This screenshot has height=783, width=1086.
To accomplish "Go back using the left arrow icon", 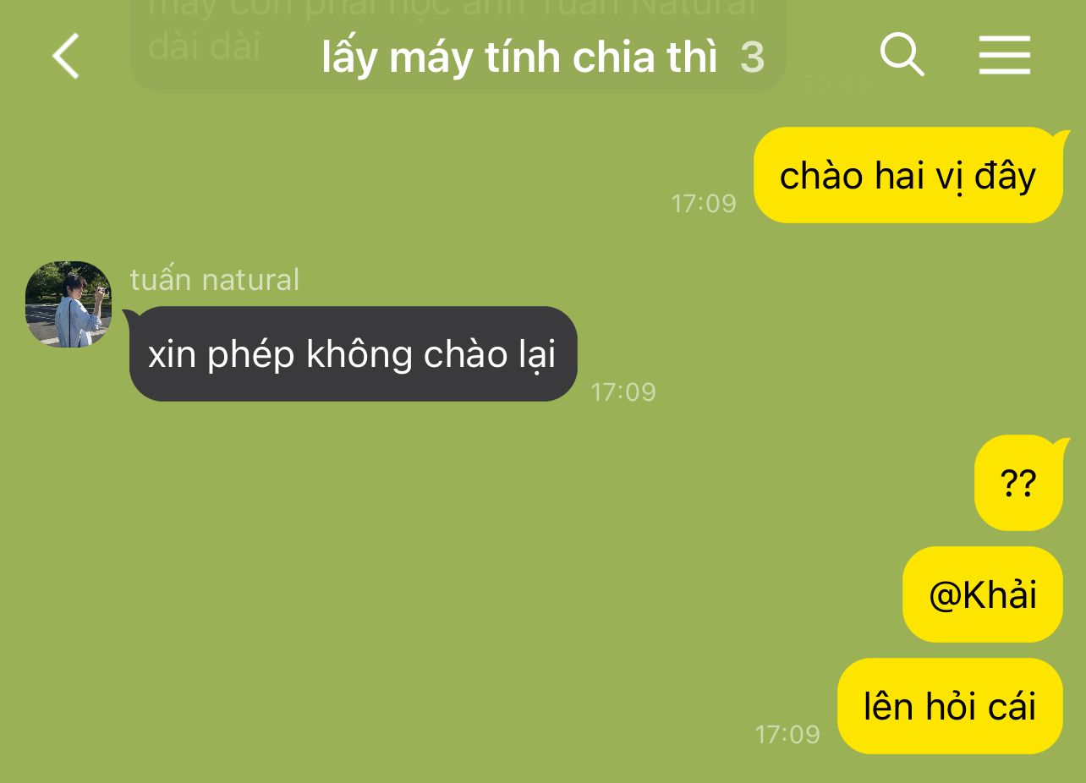I will (x=66, y=56).
